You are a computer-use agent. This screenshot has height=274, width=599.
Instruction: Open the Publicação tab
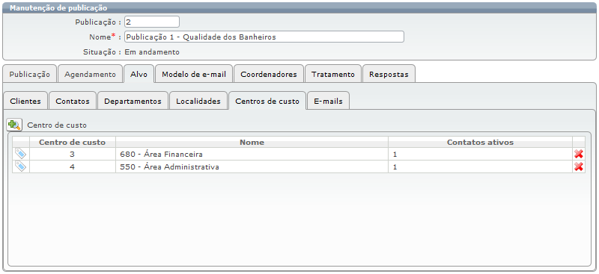click(x=29, y=74)
